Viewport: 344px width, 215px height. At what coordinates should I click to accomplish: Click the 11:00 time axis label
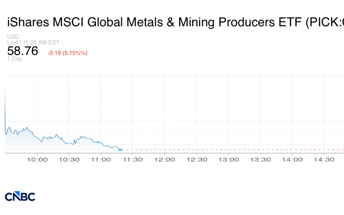coord(101,160)
